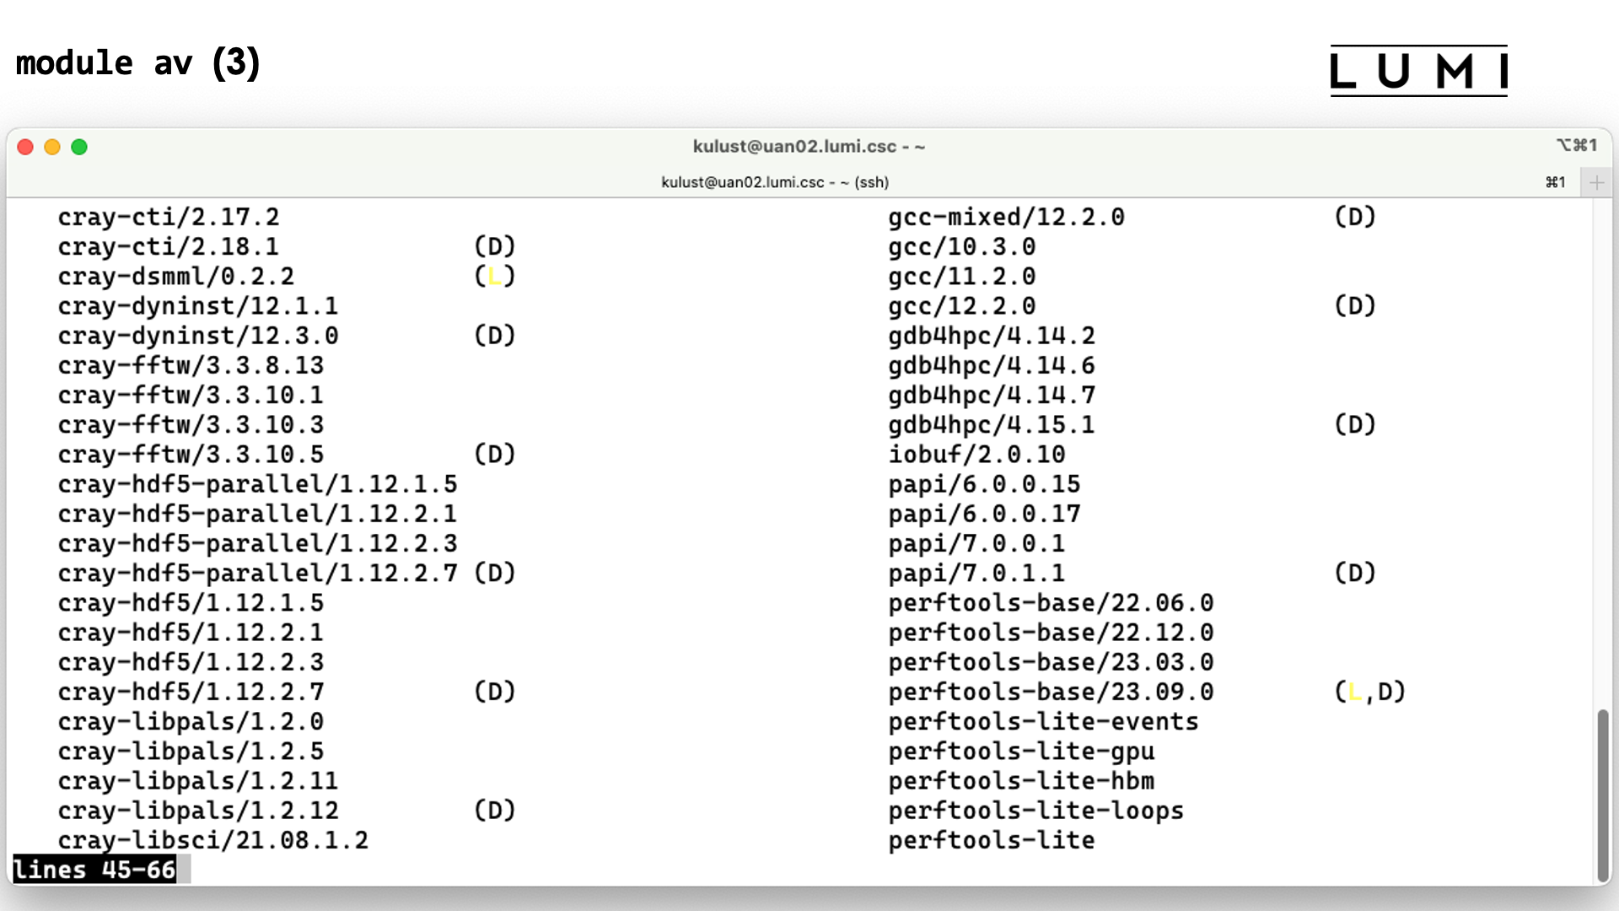Viewport: 1619px width, 911px height.
Task: Select text 'cray-cti/2.18.1'
Action: click(169, 247)
